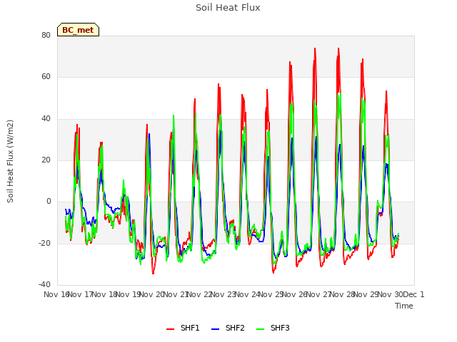Click the 80 y-axis tick label
The image size is (457, 342).
[x=46, y=35]
